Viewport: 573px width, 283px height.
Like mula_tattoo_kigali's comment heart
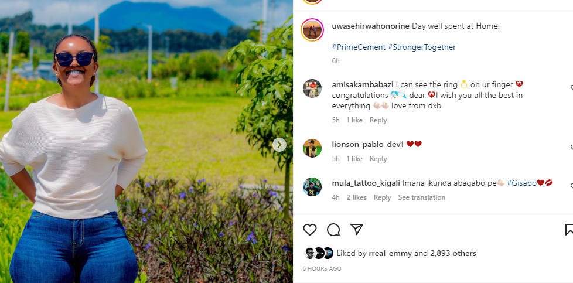572,186
